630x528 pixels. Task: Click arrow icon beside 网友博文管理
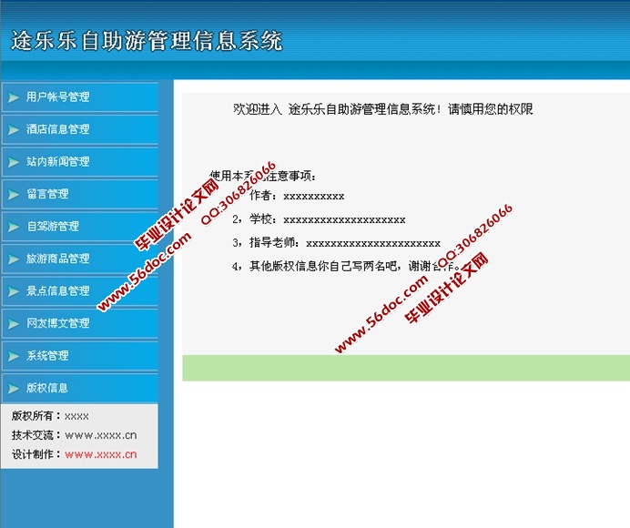click(x=13, y=324)
